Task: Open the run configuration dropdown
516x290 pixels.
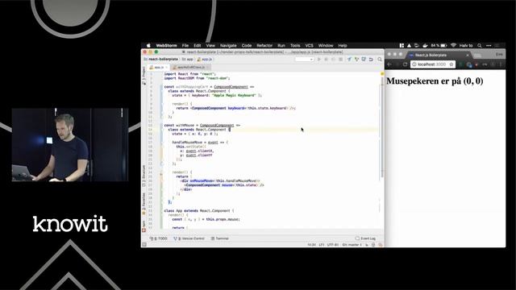Action: [304, 59]
